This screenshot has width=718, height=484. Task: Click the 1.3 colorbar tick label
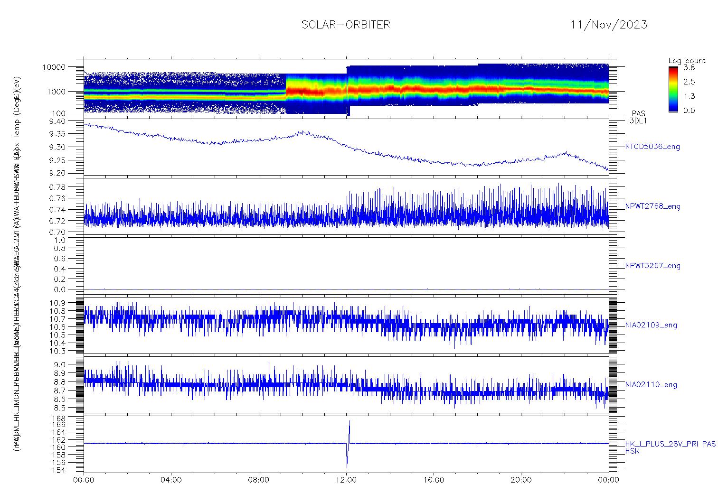click(x=690, y=96)
